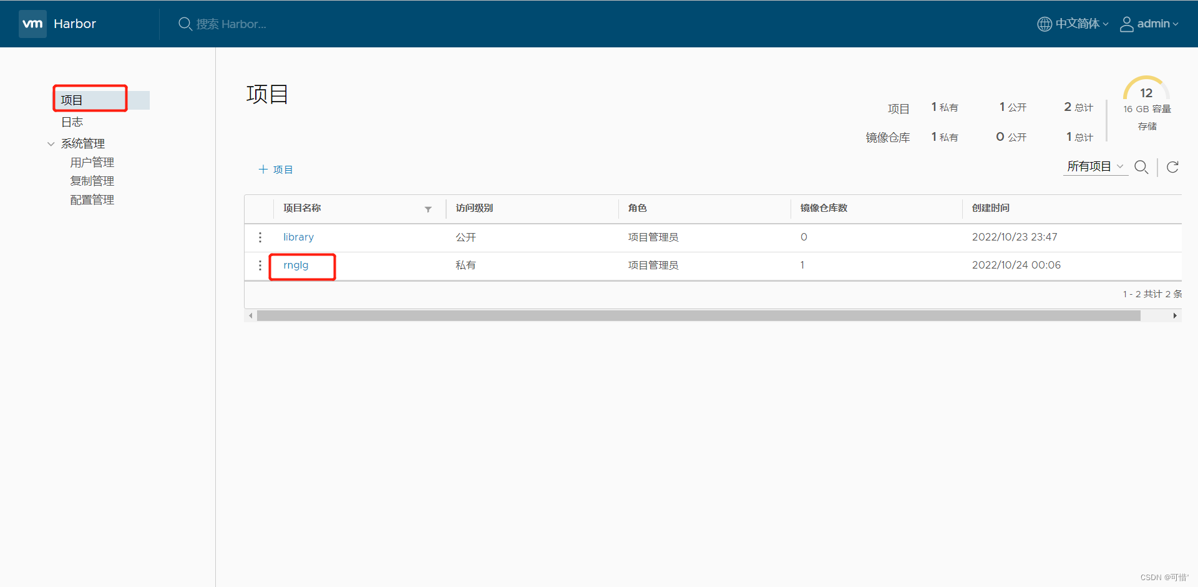Image resolution: width=1198 pixels, height=587 pixels.
Task: Open the library project link
Action: coord(298,237)
